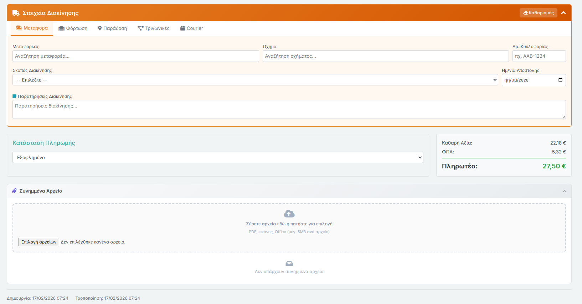Viewport: 582px width, 304px height.
Task: Click the Επιλογή αρχείων button
Action: pos(39,242)
